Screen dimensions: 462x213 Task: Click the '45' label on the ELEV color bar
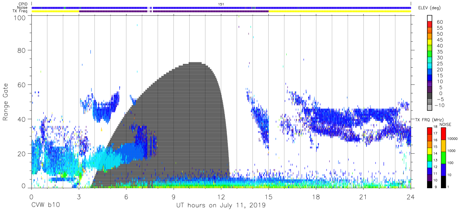439,40
